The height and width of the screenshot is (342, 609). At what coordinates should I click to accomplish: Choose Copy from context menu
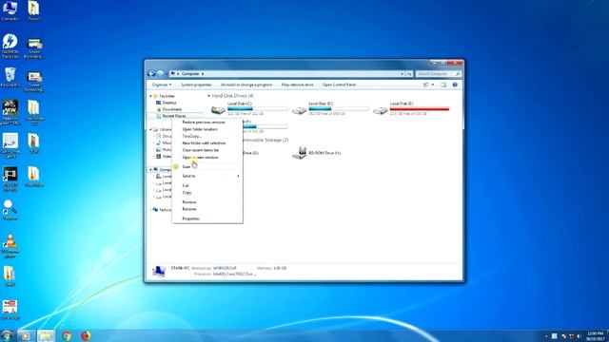click(207, 193)
